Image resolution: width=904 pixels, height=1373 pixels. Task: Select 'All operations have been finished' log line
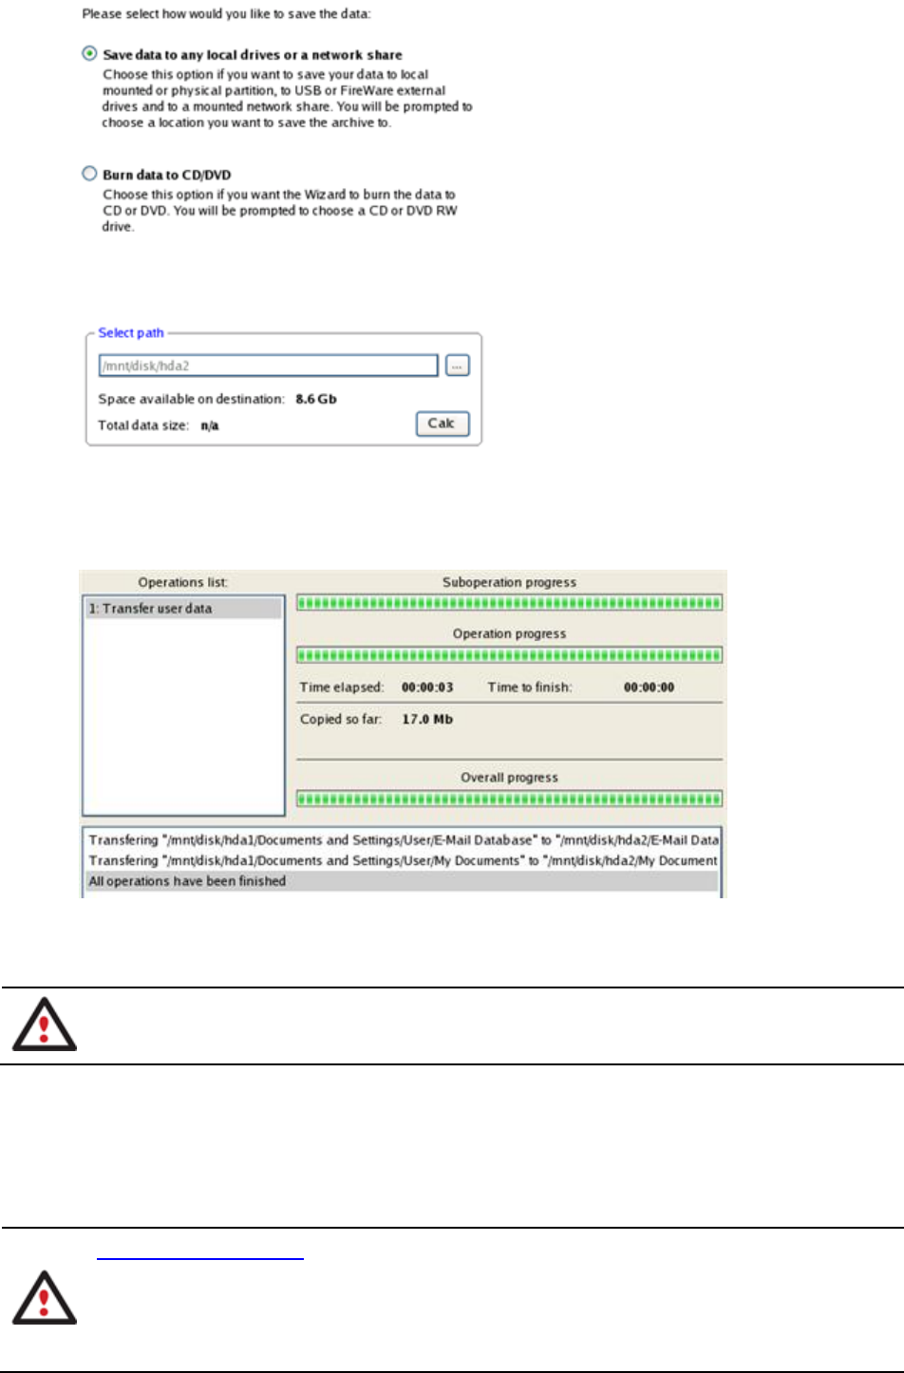coord(402,881)
